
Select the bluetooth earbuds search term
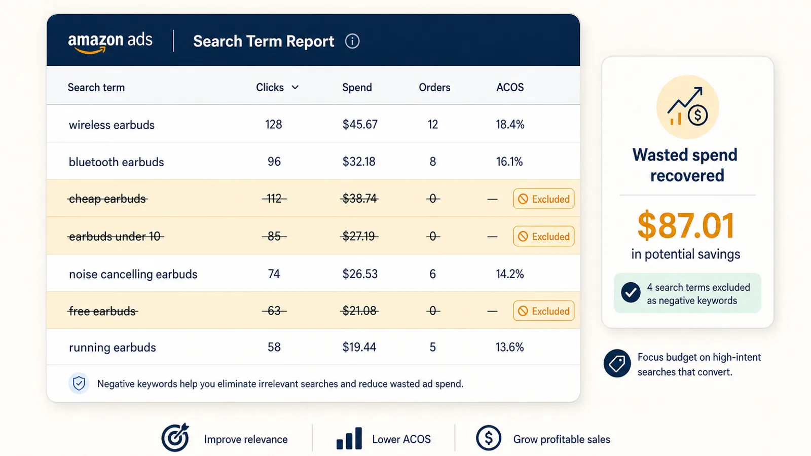116,162
